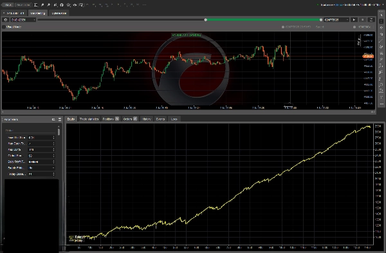Click the eye icon in top toolbar
386x253 pixels.
pos(75,5)
